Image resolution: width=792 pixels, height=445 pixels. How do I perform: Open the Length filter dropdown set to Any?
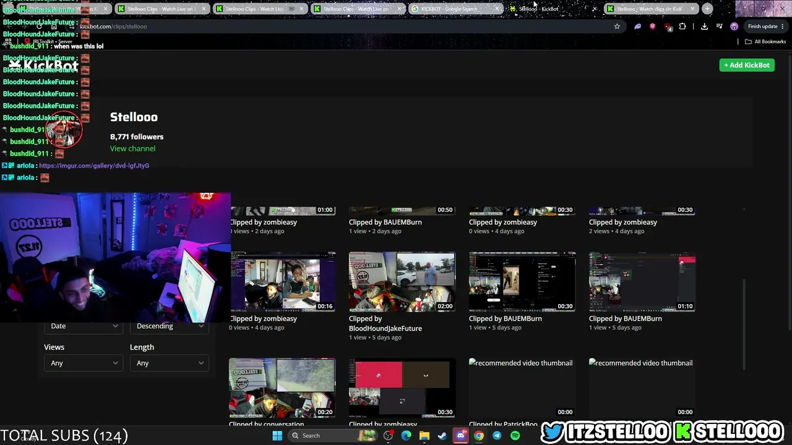click(169, 363)
